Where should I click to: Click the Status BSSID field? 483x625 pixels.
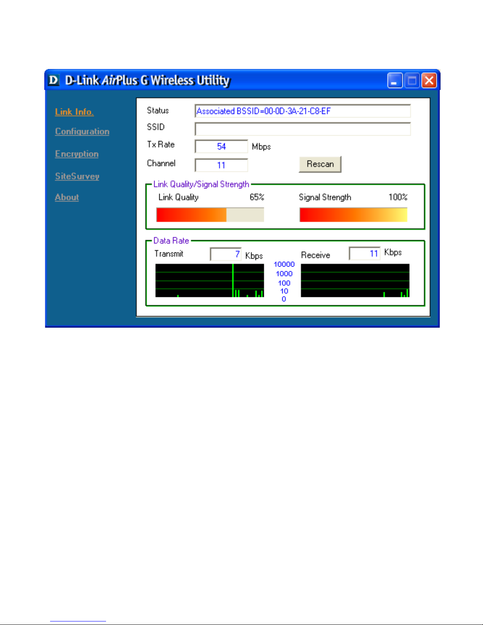click(x=302, y=111)
